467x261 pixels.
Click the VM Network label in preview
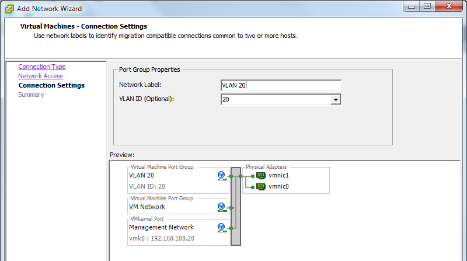click(x=147, y=207)
